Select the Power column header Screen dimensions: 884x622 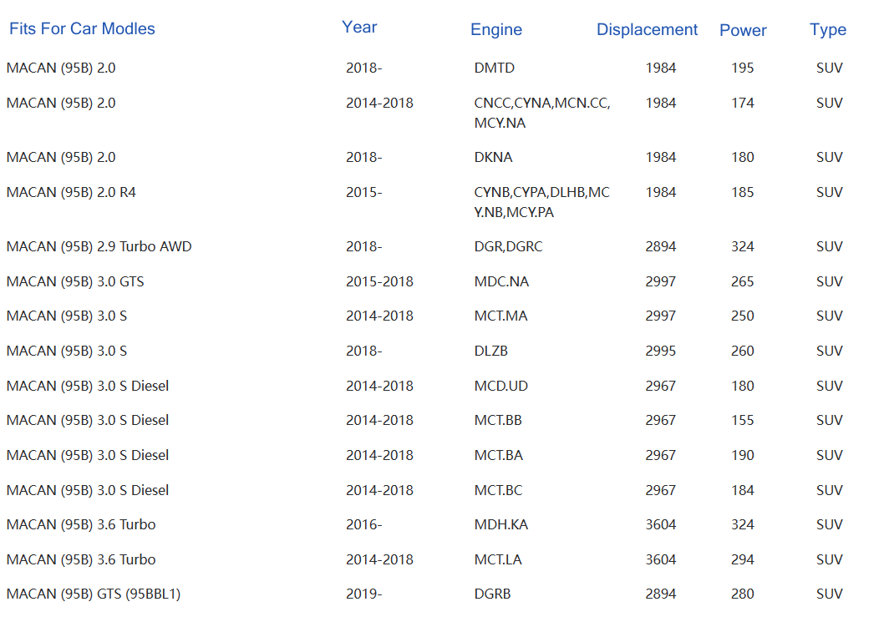click(743, 30)
